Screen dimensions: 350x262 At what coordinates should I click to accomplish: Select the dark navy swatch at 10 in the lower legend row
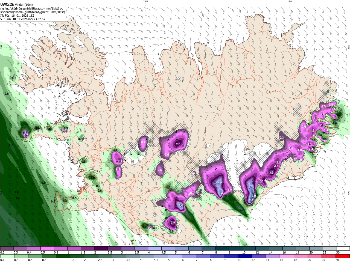coord(244,256)
